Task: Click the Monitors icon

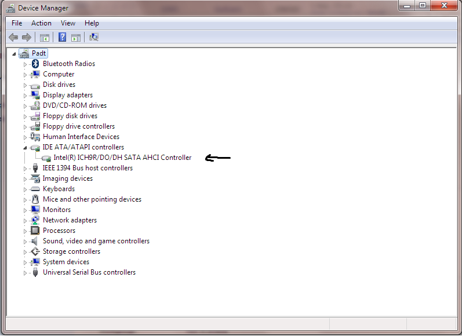Action: (35, 210)
